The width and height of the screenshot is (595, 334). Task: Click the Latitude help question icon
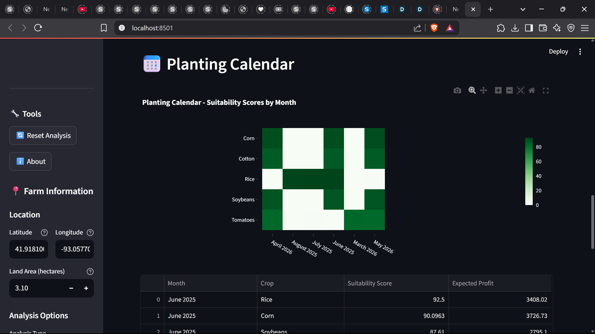[x=44, y=233]
